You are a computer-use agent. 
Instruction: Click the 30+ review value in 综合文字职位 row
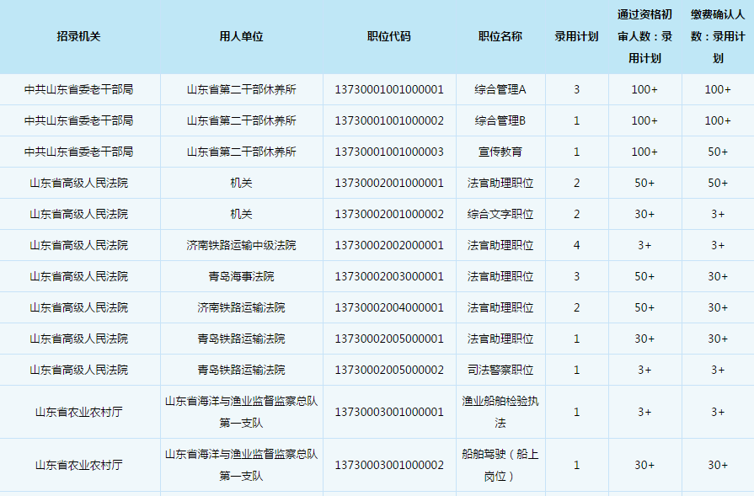coord(644,215)
